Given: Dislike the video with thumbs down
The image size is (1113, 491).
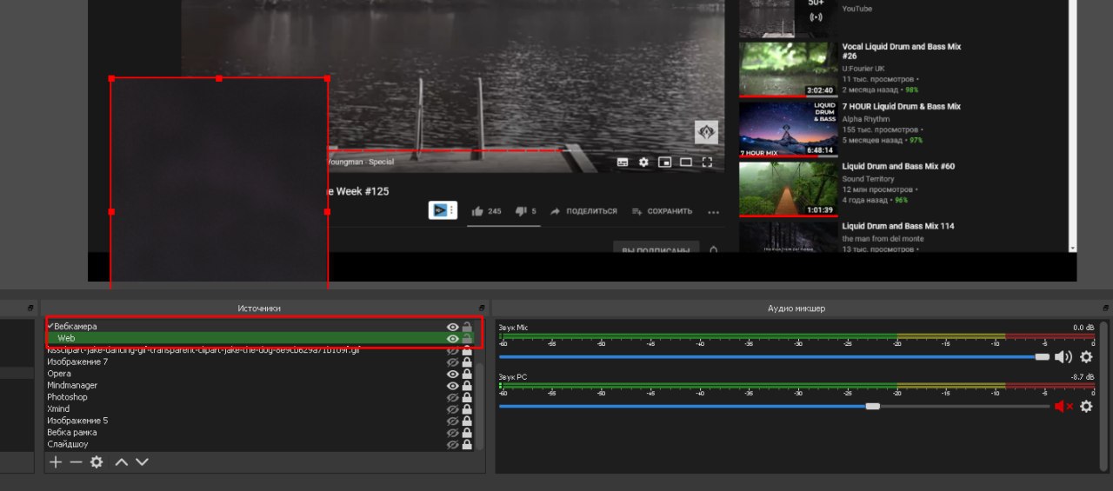Looking at the screenshot, I should [x=521, y=211].
